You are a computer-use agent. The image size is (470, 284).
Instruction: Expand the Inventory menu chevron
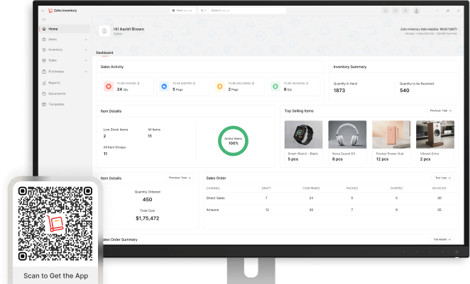click(86, 50)
